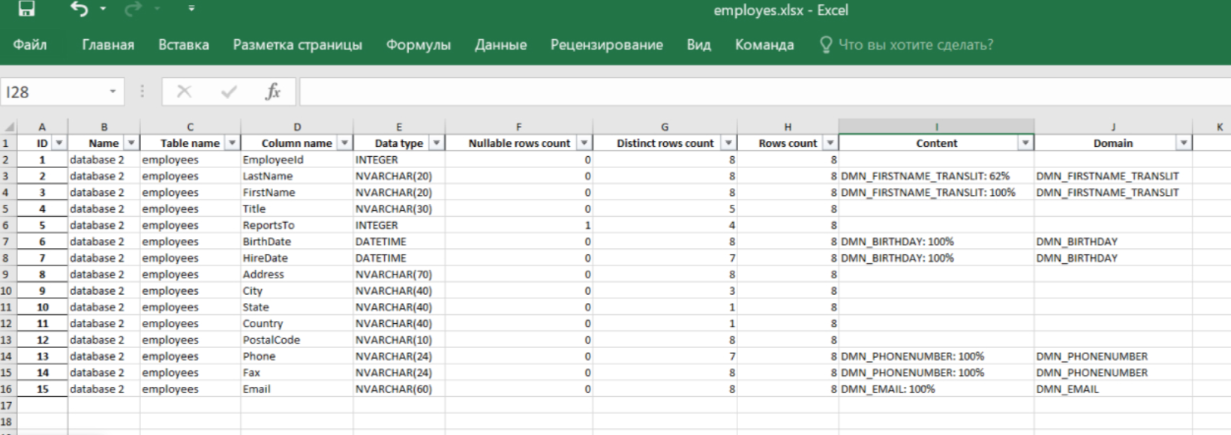This screenshot has width=1231, height=435.
Task: Click the Select All corner triangle
Action: 8,127
